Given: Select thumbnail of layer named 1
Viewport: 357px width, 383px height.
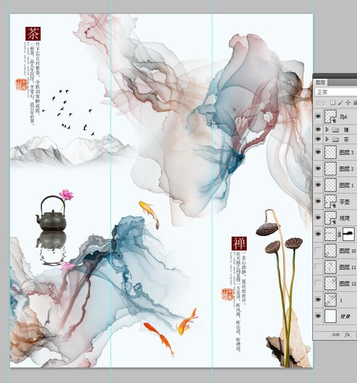Looking at the screenshot, I should point(330,300).
